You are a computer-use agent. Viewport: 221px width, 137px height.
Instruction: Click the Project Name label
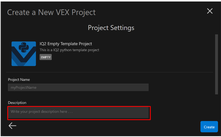19,80
